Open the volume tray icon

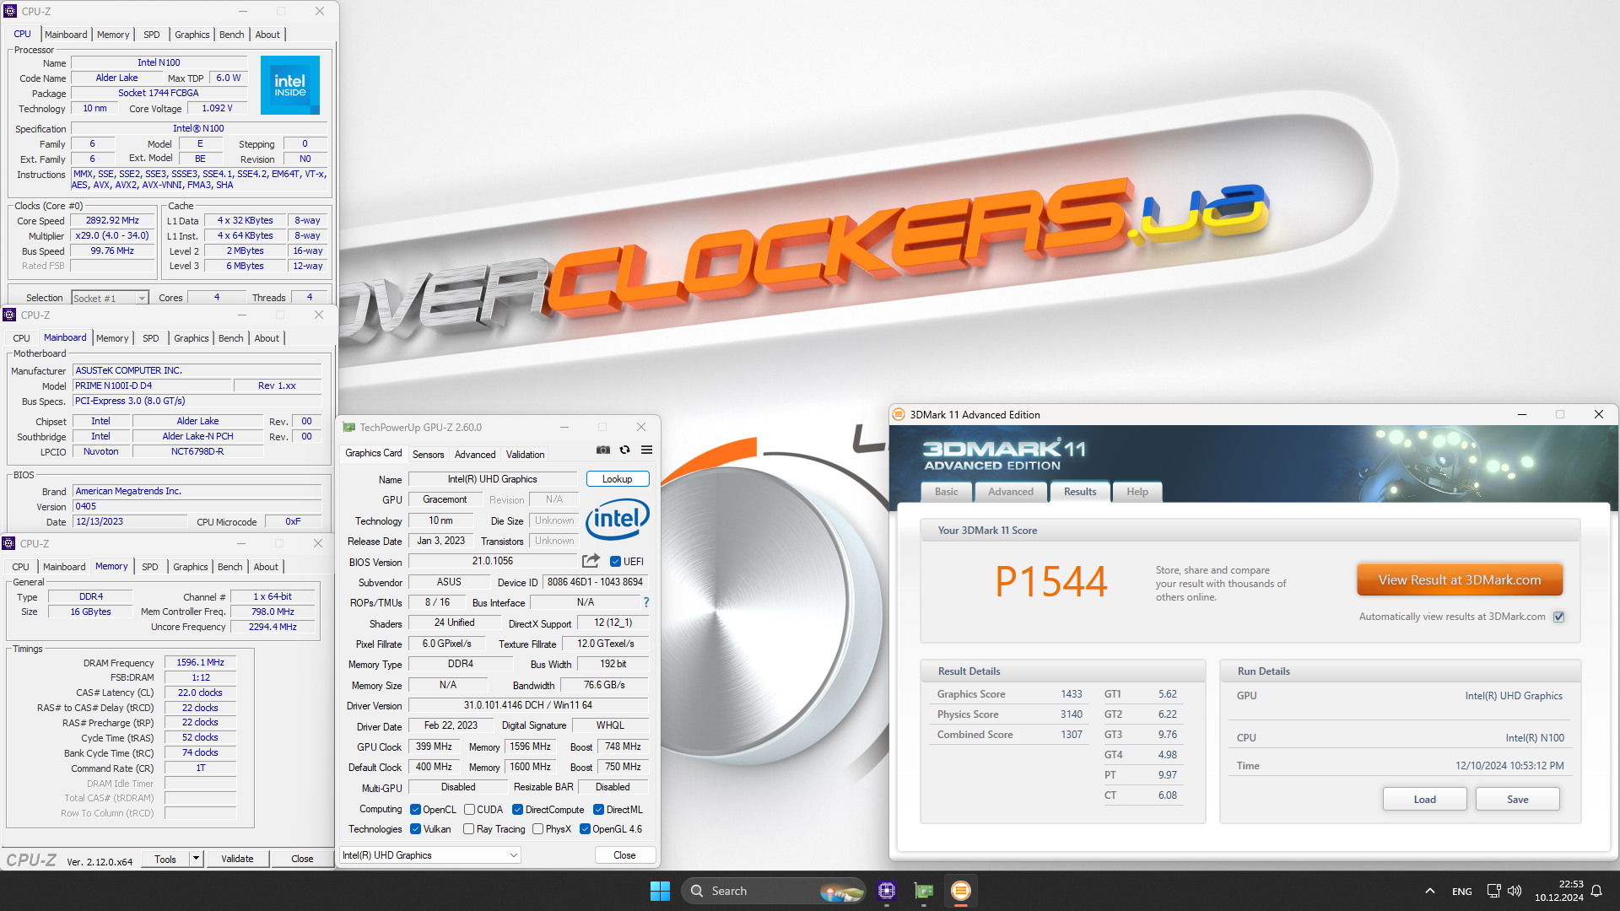click(x=1515, y=891)
